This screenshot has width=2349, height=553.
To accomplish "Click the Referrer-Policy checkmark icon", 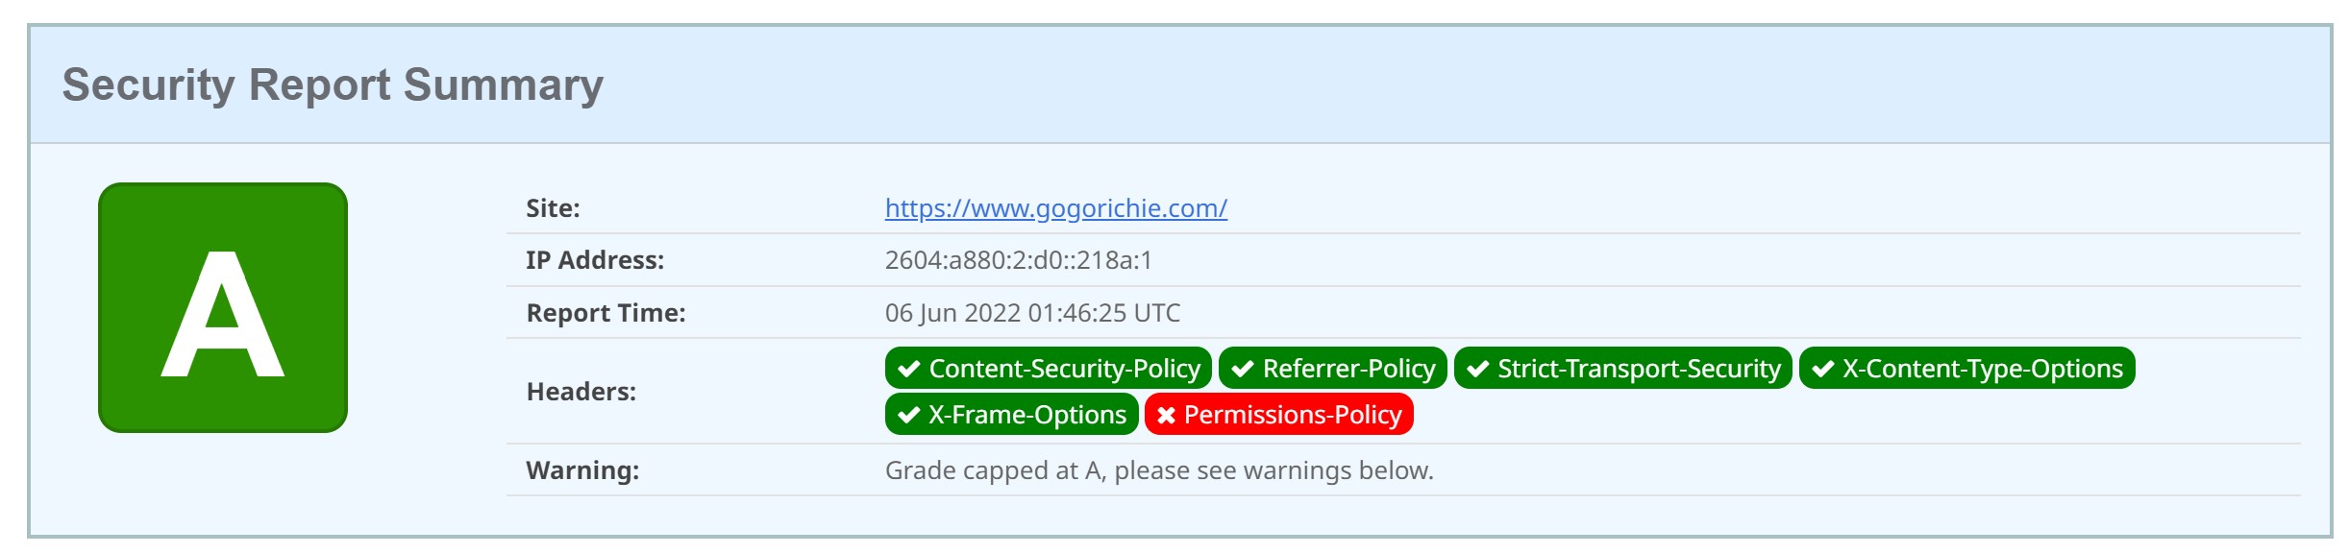I will tap(1242, 369).
